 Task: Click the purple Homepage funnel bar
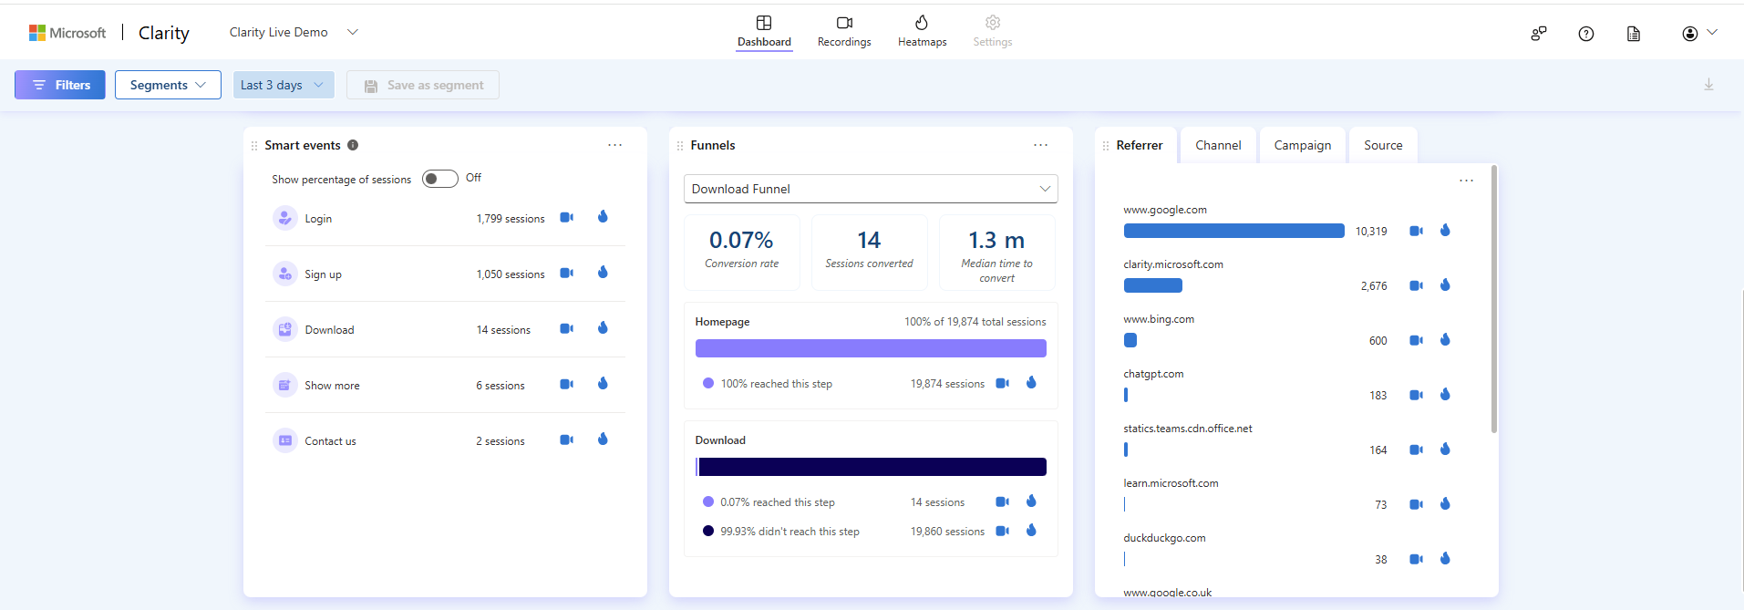click(x=870, y=348)
